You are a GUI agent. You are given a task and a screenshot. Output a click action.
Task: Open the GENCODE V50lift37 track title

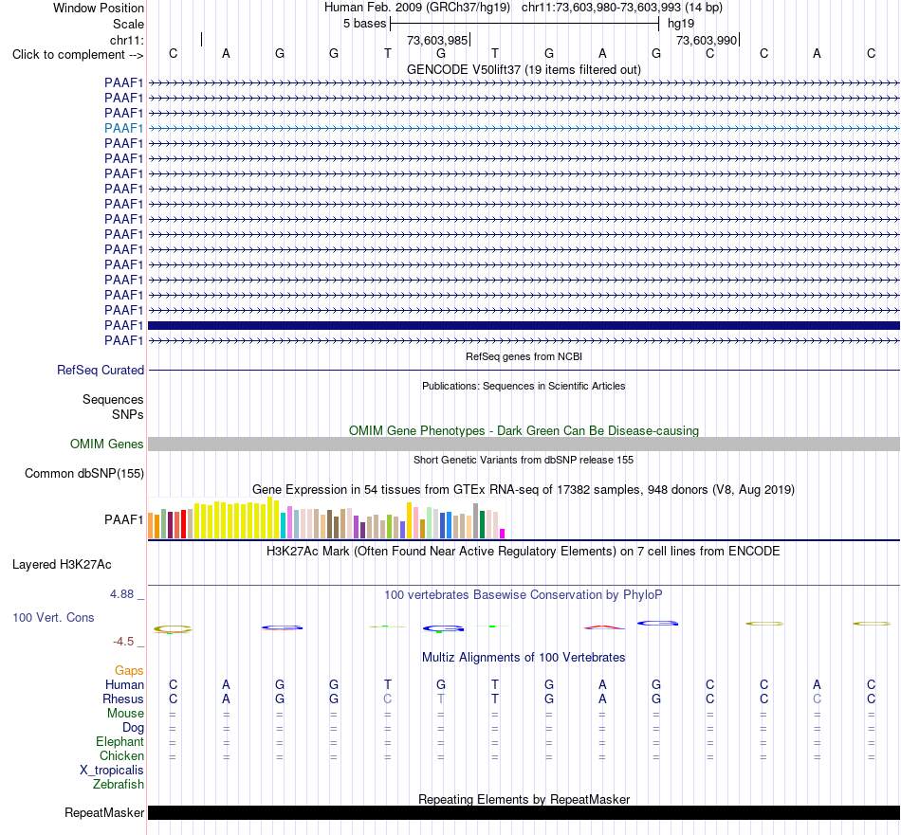[524, 69]
